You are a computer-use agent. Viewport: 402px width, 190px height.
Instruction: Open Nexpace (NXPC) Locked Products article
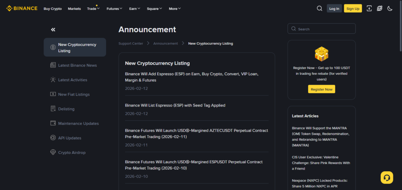tap(320, 183)
